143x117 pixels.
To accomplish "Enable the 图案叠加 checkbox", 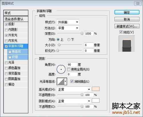I will click(x=6, y=79).
